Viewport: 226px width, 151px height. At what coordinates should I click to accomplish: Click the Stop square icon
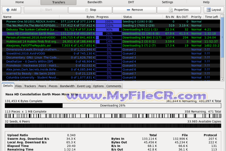[x=87, y=10]
